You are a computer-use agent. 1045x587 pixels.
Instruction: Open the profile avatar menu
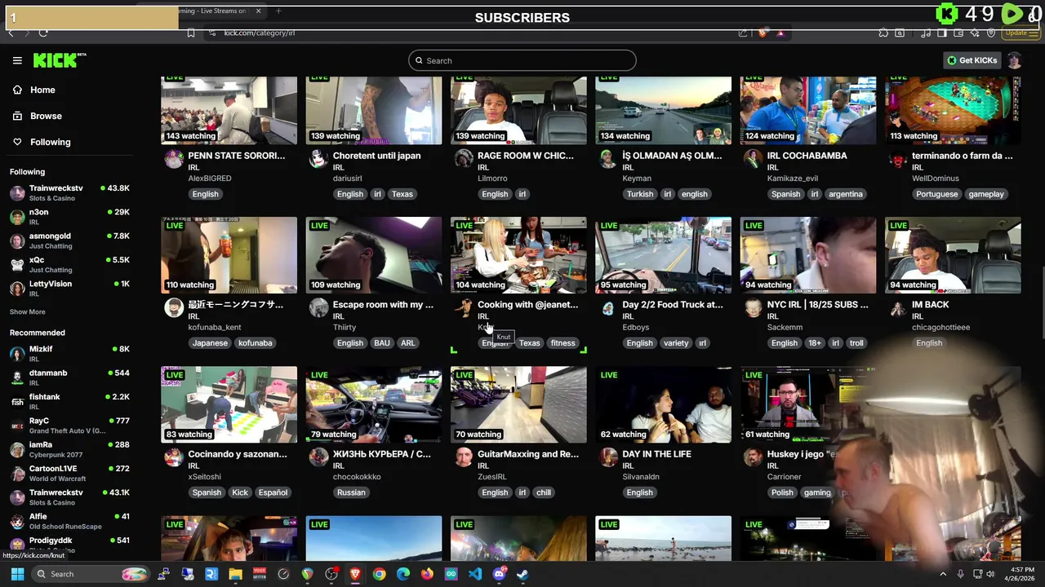(x=1014, y=60)
